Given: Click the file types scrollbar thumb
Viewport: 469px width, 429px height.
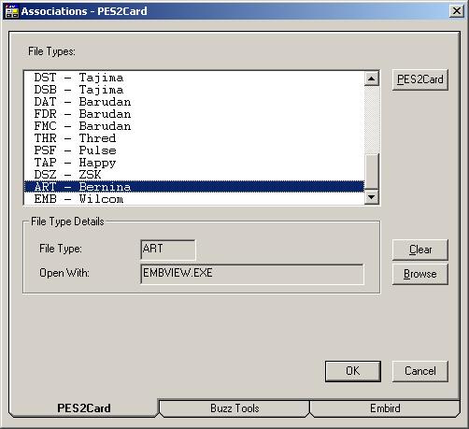Looking at the screenshot, I should pos(372,171).
